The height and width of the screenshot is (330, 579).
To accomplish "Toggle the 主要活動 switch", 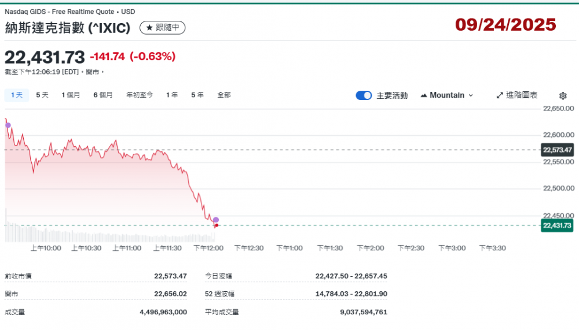I will coord(364,95).
